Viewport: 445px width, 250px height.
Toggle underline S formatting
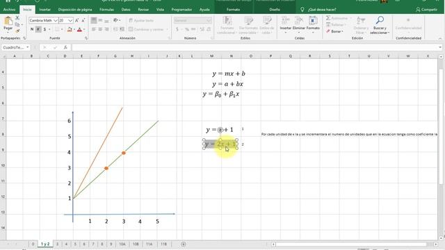point(44,29)
